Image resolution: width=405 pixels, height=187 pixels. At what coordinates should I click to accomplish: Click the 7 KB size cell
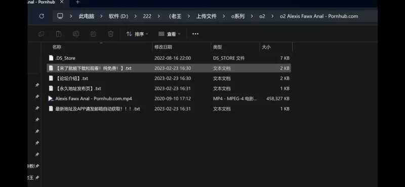coord(285,58)
